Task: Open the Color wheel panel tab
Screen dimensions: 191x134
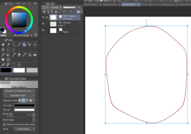Action: point(9,4)
